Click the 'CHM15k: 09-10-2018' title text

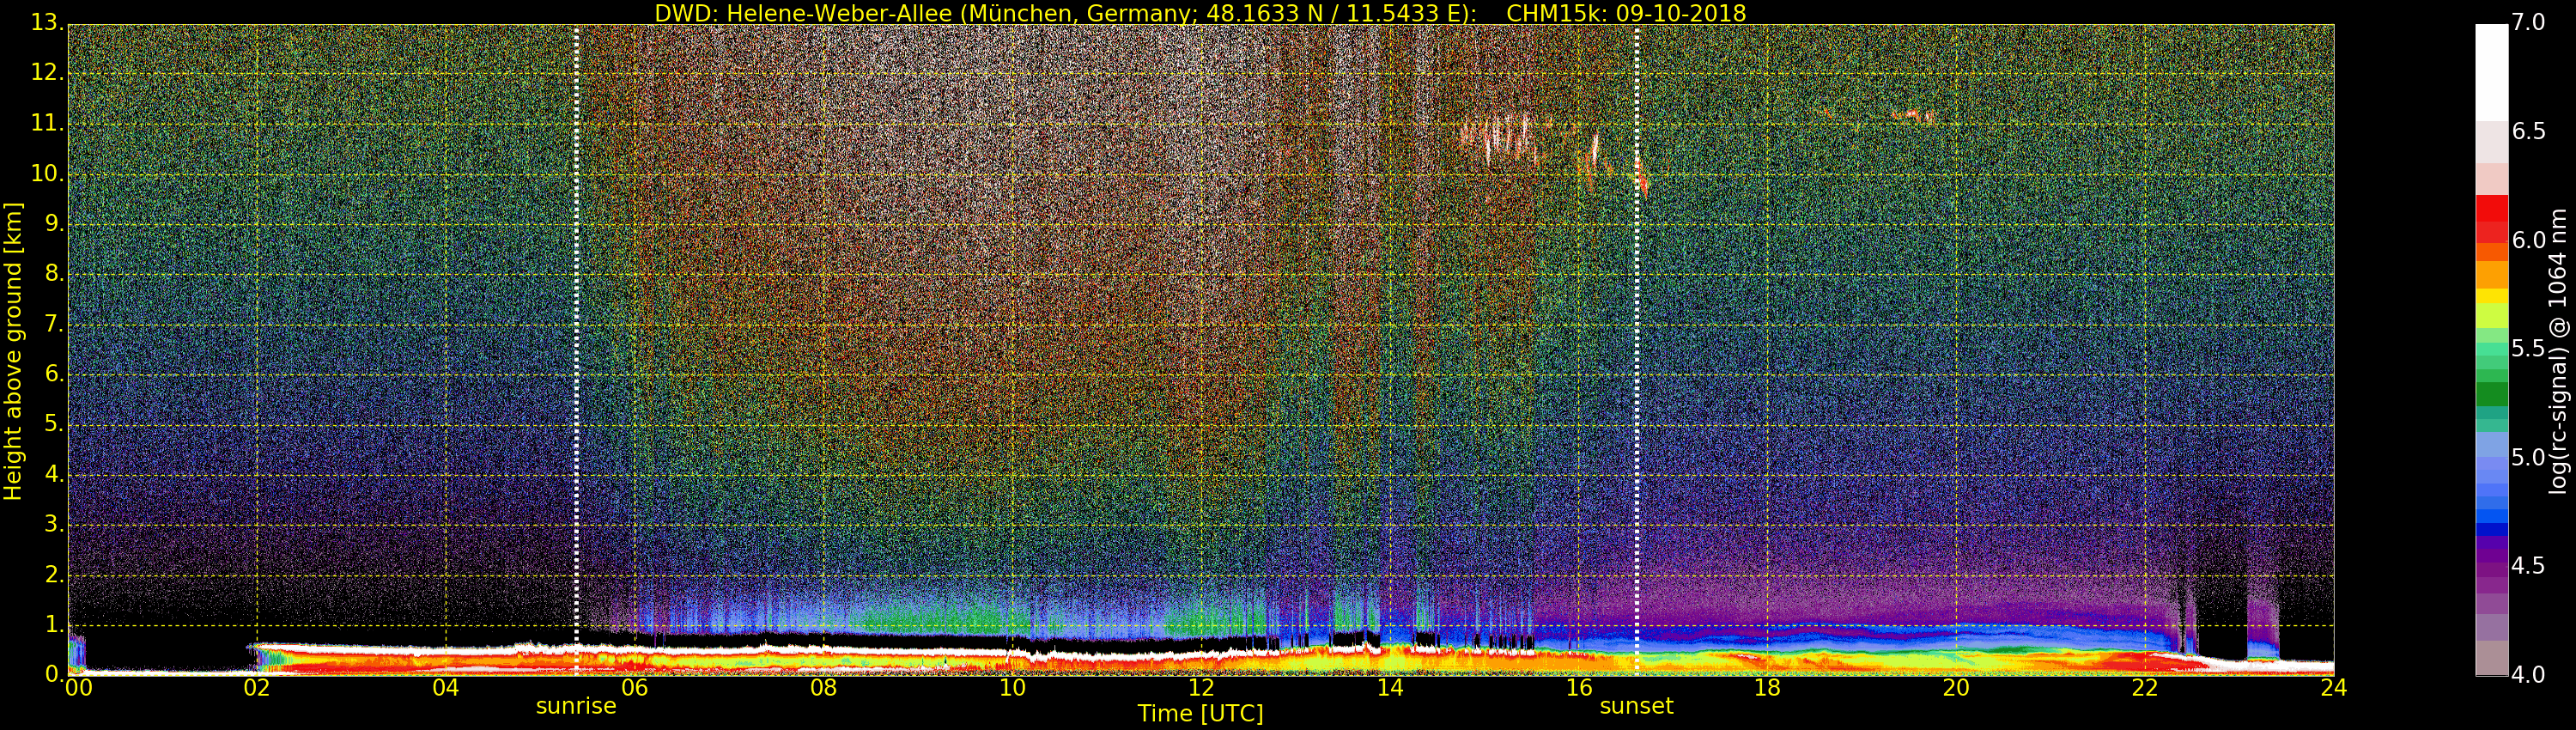pos(1625,13)
